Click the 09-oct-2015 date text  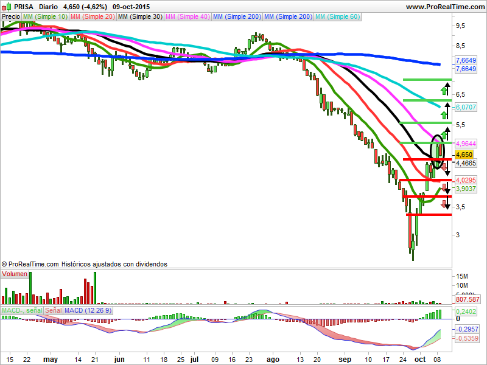pyautogui.click(x=131, y=7)
